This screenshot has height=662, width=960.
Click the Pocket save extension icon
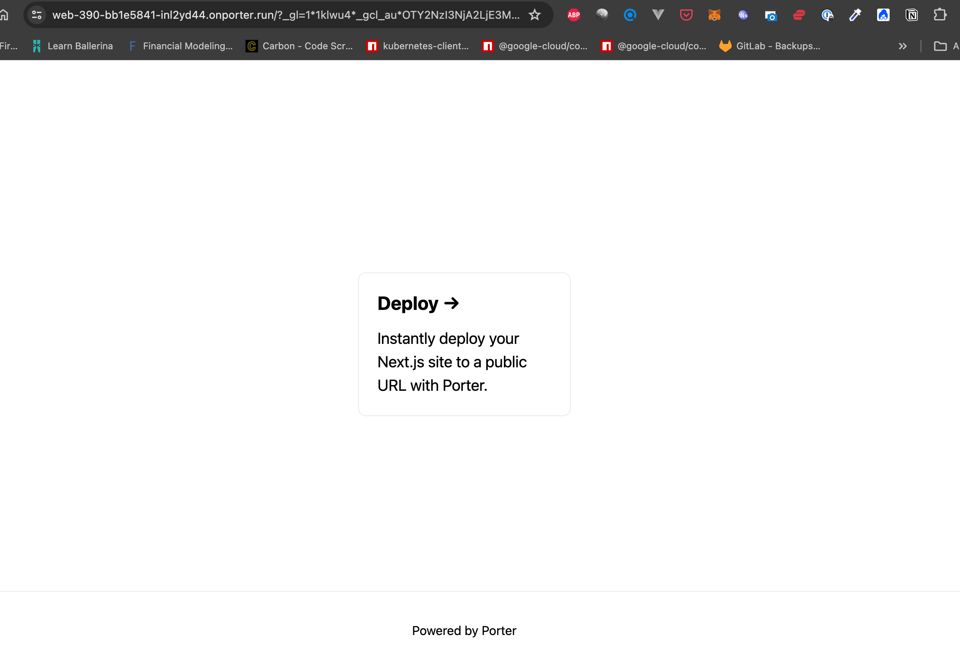click(x=686, y=15)
